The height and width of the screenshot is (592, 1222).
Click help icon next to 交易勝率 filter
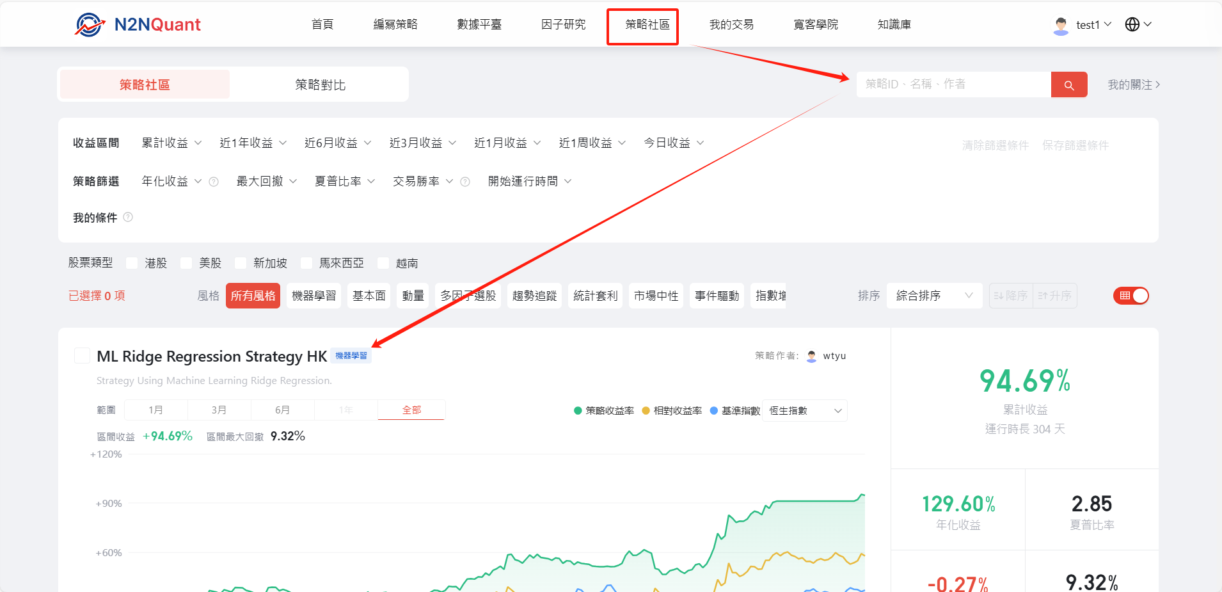tap(465, 182)
